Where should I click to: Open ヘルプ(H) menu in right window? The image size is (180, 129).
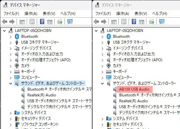pyautogui.click(x=160, y=14)
